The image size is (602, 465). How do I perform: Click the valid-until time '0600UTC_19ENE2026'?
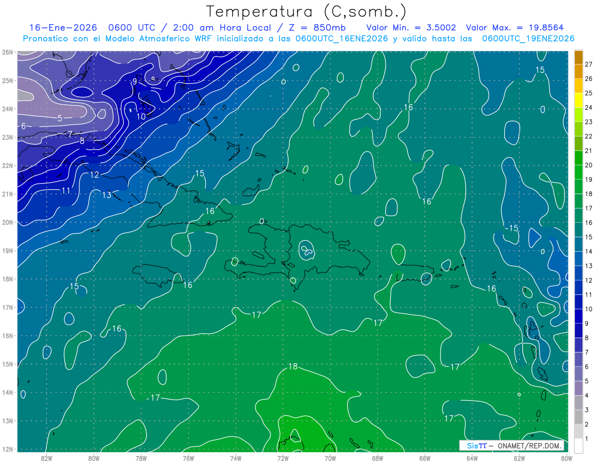pos(528,39)
